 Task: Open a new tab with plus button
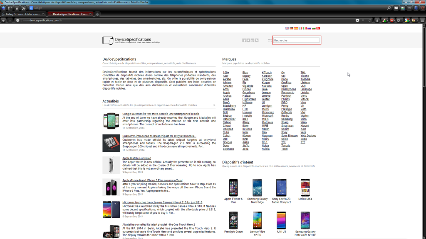tap(97, 14)
